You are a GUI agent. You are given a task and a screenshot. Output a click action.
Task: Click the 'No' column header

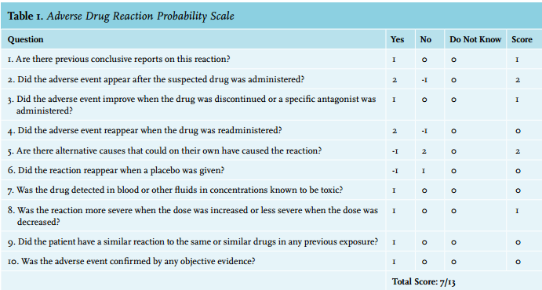point(425,39)
